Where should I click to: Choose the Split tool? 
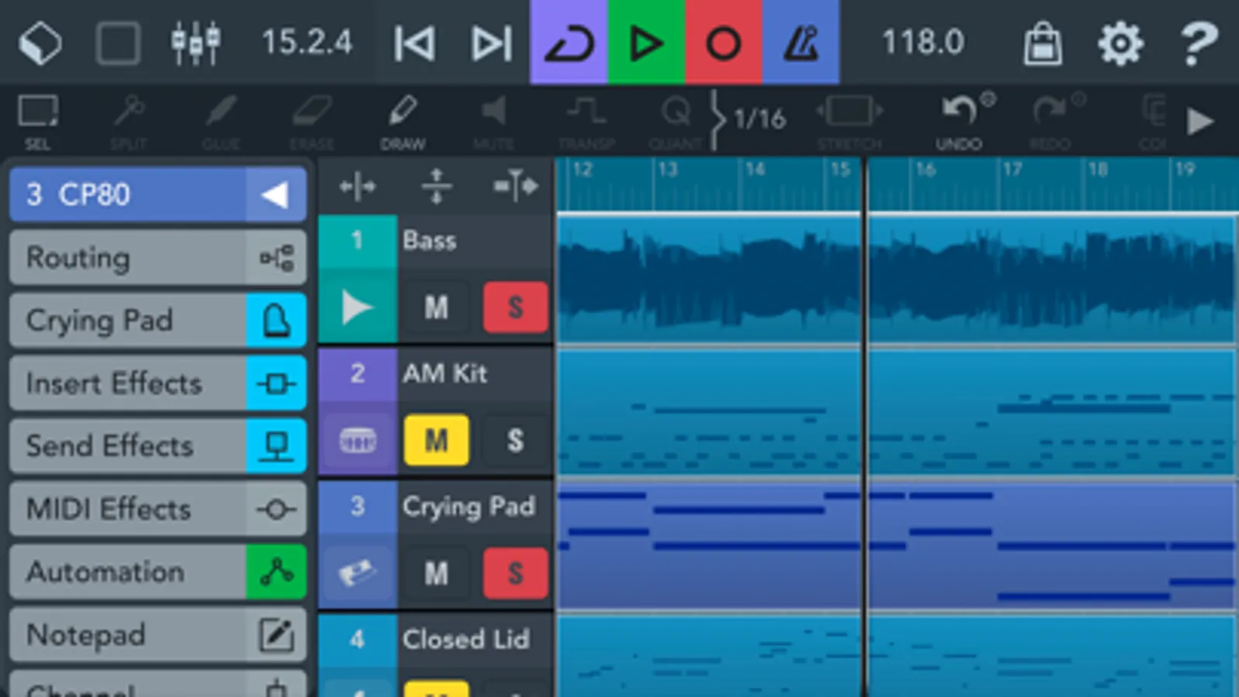(129, 122)
